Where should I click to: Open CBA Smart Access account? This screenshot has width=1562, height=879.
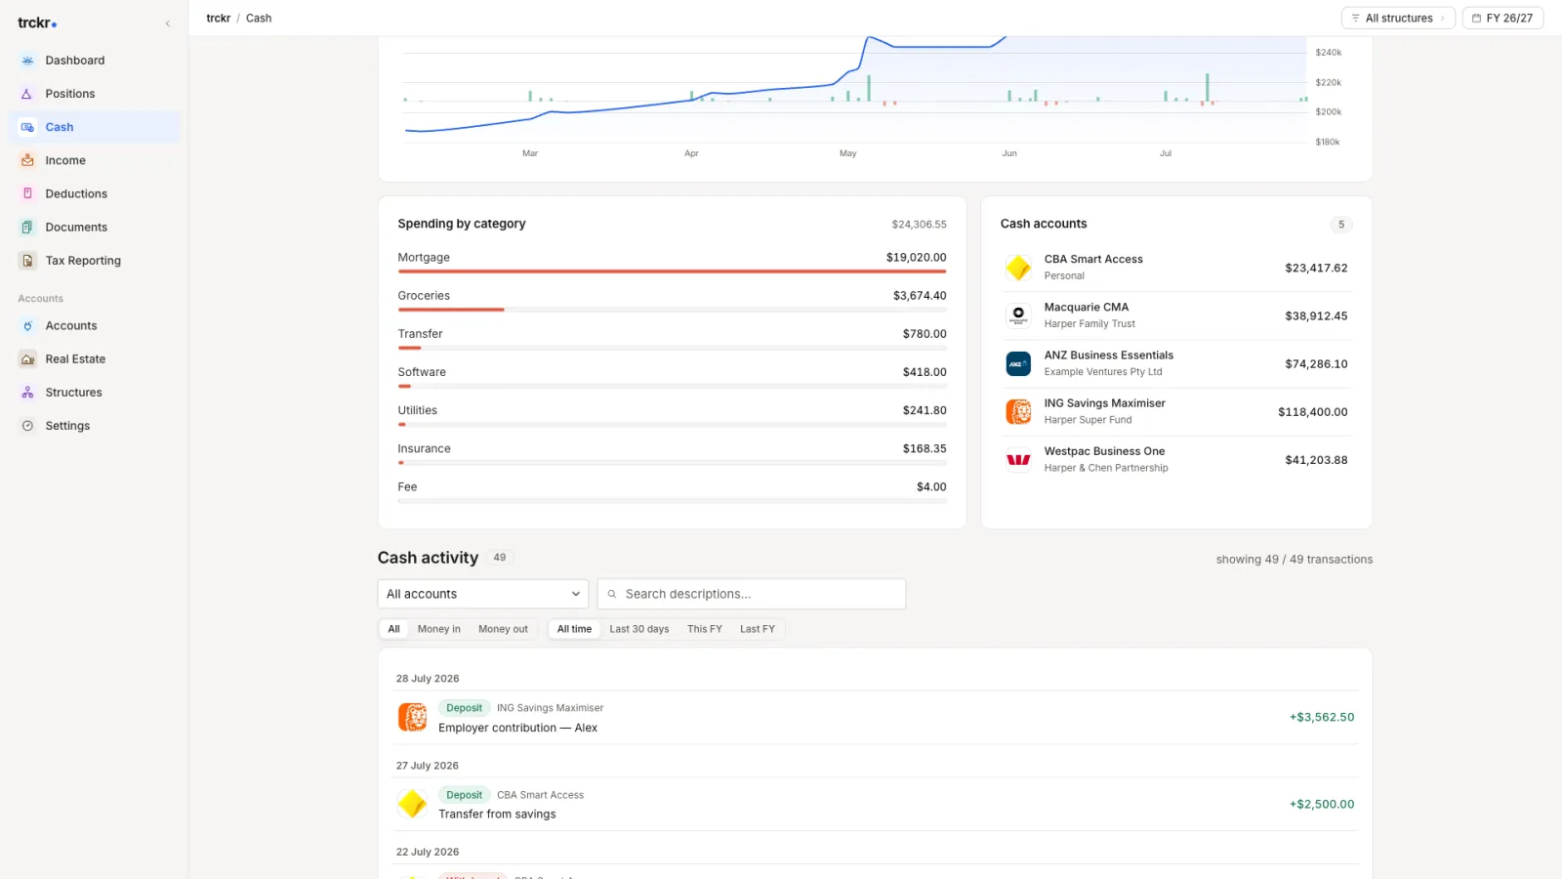(x=1176, y=268)
